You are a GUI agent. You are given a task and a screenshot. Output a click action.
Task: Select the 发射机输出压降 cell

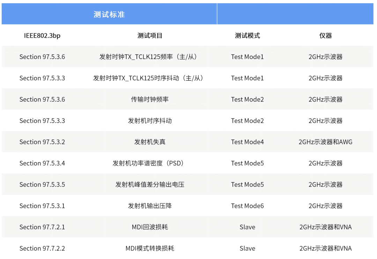[150, 206]
